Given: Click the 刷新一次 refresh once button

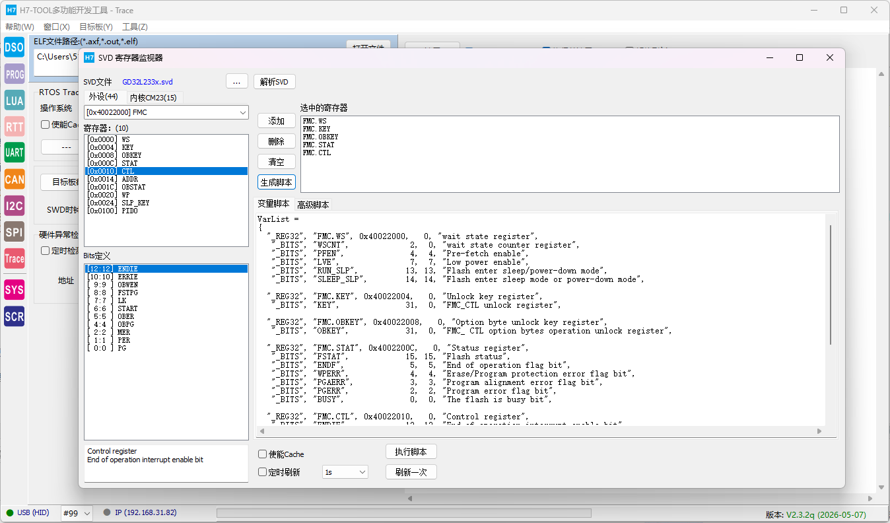Looking at the screenshot, I should coord(411,472).
